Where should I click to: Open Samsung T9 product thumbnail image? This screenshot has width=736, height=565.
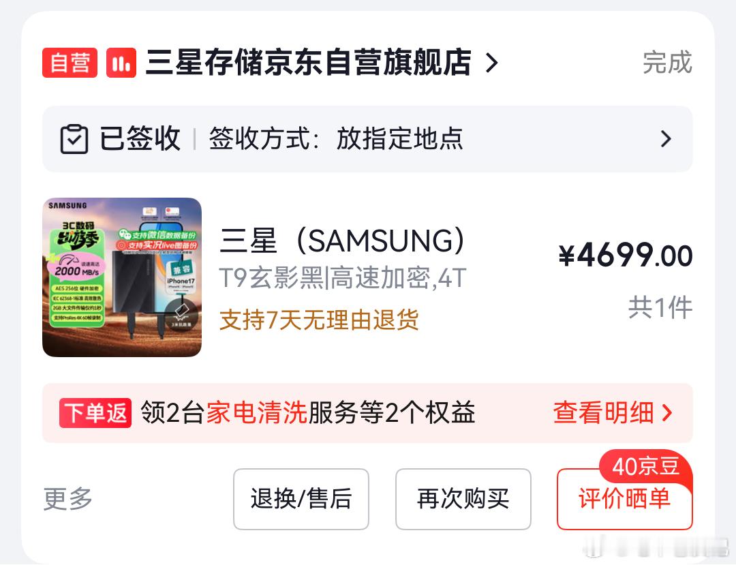pyautogui.click(x=122, y=277)
